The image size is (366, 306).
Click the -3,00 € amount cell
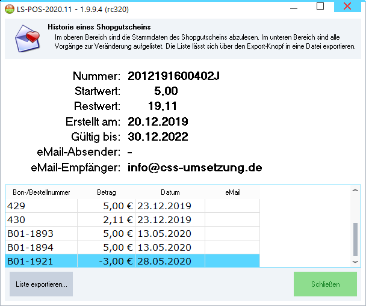106,261
